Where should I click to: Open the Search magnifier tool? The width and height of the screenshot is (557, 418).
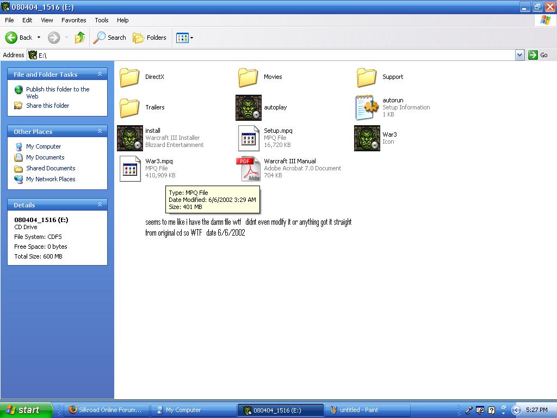(x=109, y=38)
